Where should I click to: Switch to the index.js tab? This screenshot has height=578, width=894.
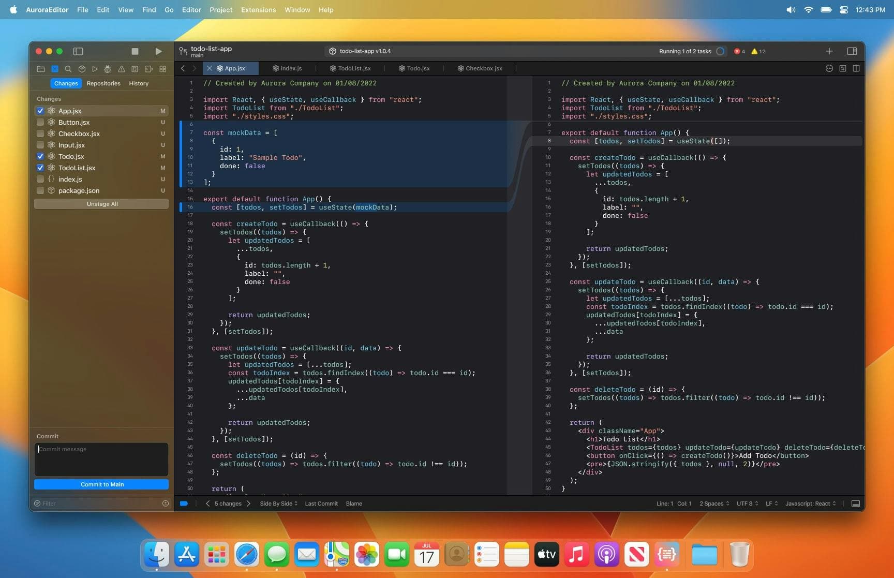point(287,68)
